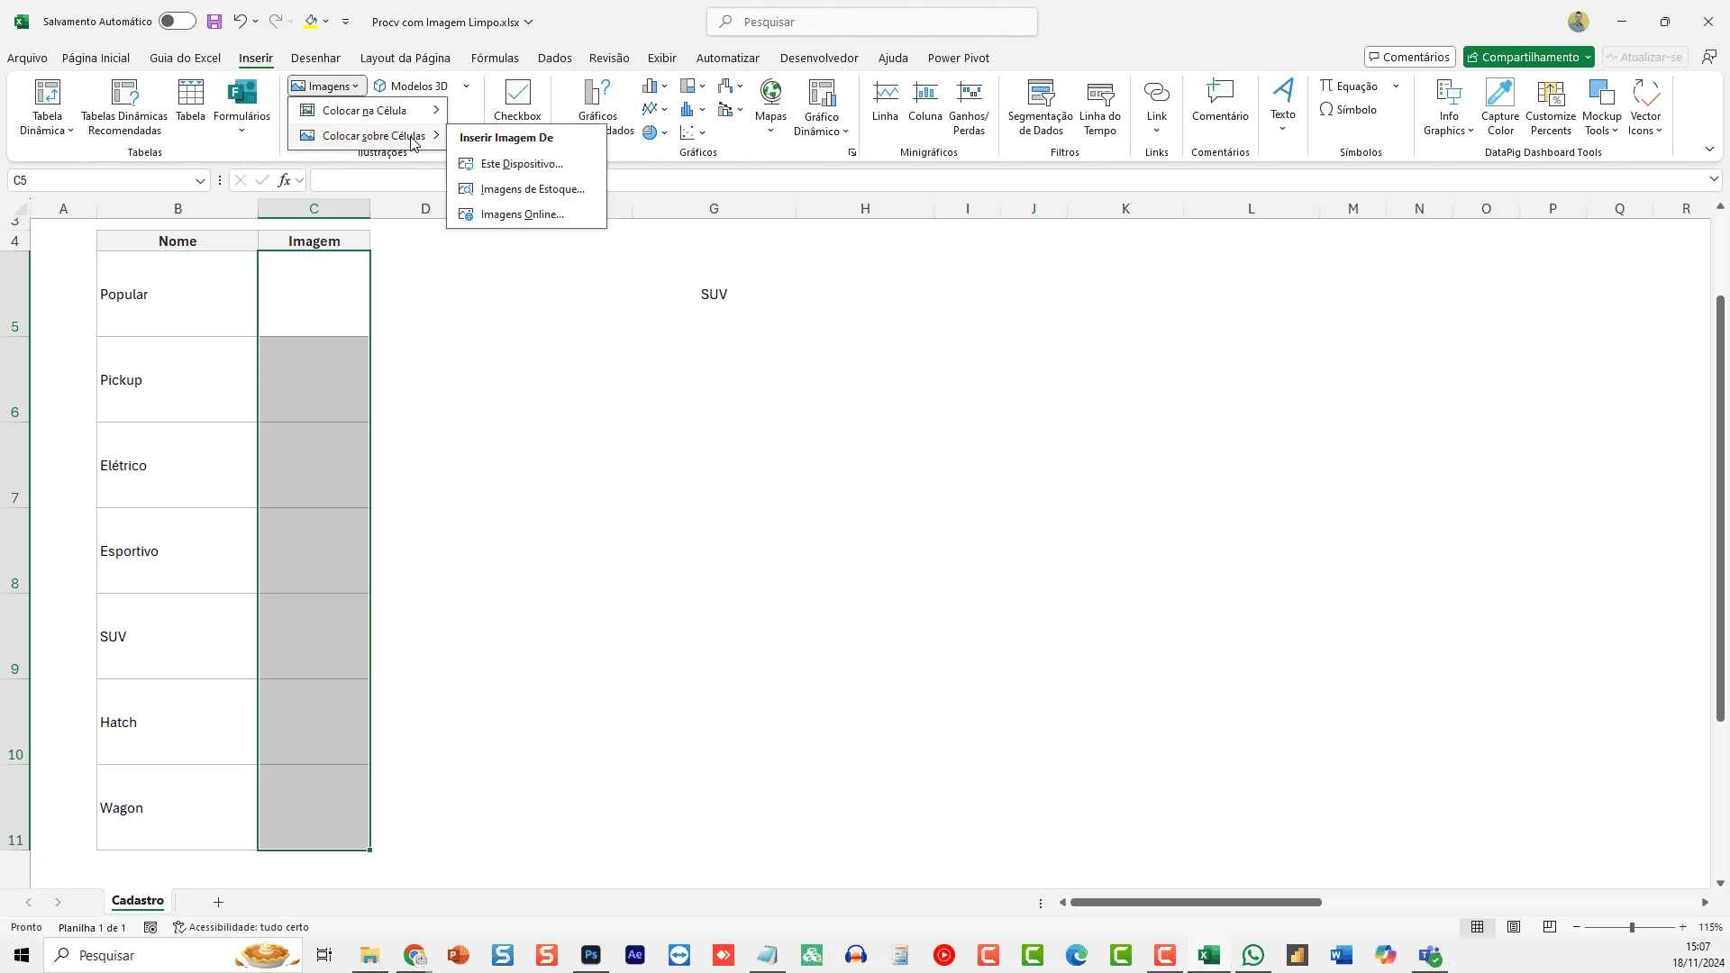Click the undo arrow

240,22
